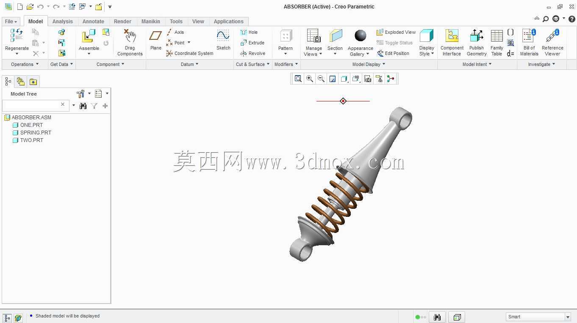The height and width of the screenshot is (323, 577).
Task: Switch to the Analysis tab
Action: click(63, 22)
